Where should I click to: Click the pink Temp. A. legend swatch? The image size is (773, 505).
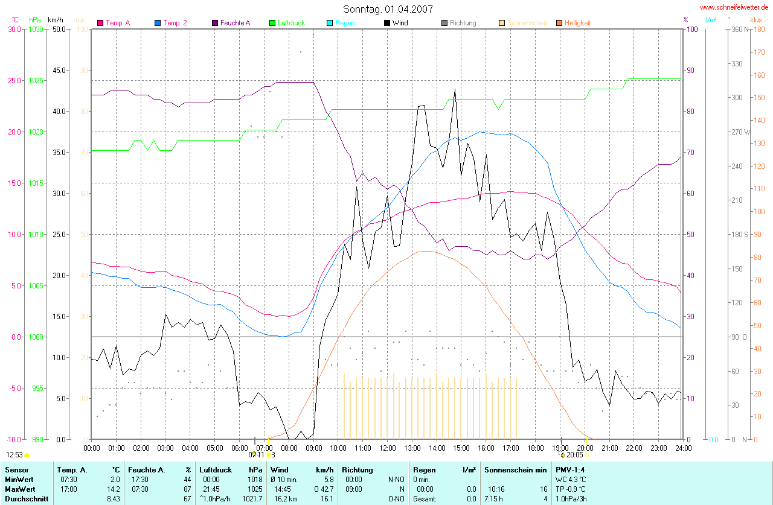point(100,23)
